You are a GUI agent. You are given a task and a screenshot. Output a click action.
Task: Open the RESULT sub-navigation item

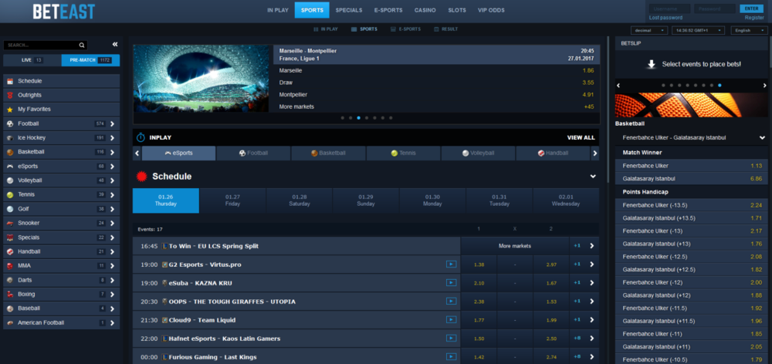pyautogui.click(x=445, y=29)
